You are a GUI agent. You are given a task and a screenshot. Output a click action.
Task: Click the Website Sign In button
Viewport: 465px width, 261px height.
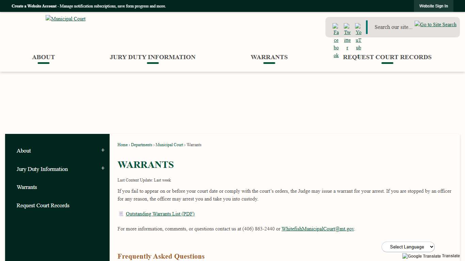pyautogui.click(x=433, y=6)
